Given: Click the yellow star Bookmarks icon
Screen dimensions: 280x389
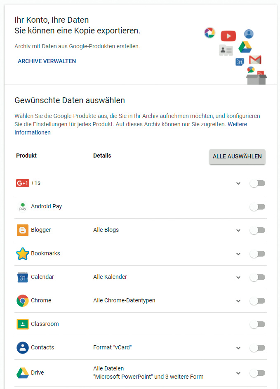Looking at the screenshot, I should [x=22, y=253].
